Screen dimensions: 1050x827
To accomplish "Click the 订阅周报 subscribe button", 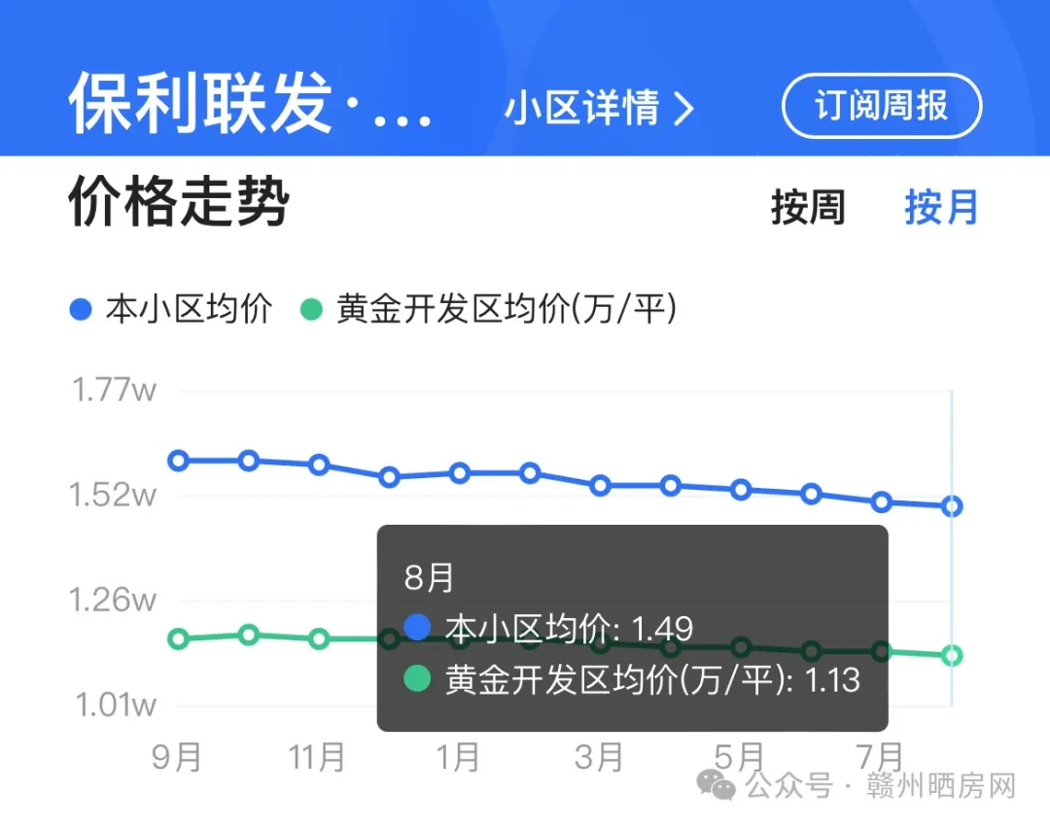I will pos(881,106).
